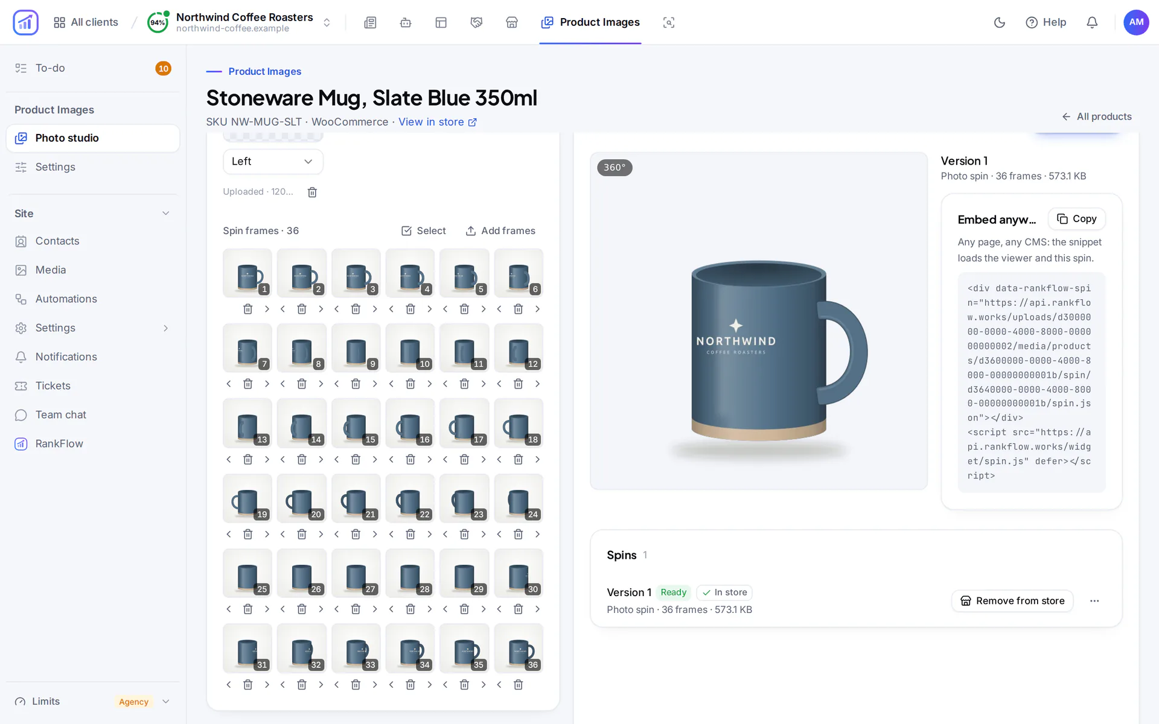Copy the embed snippet
The width and height of the screenshot is (1159, 724).
click(x=1077, y=219)
